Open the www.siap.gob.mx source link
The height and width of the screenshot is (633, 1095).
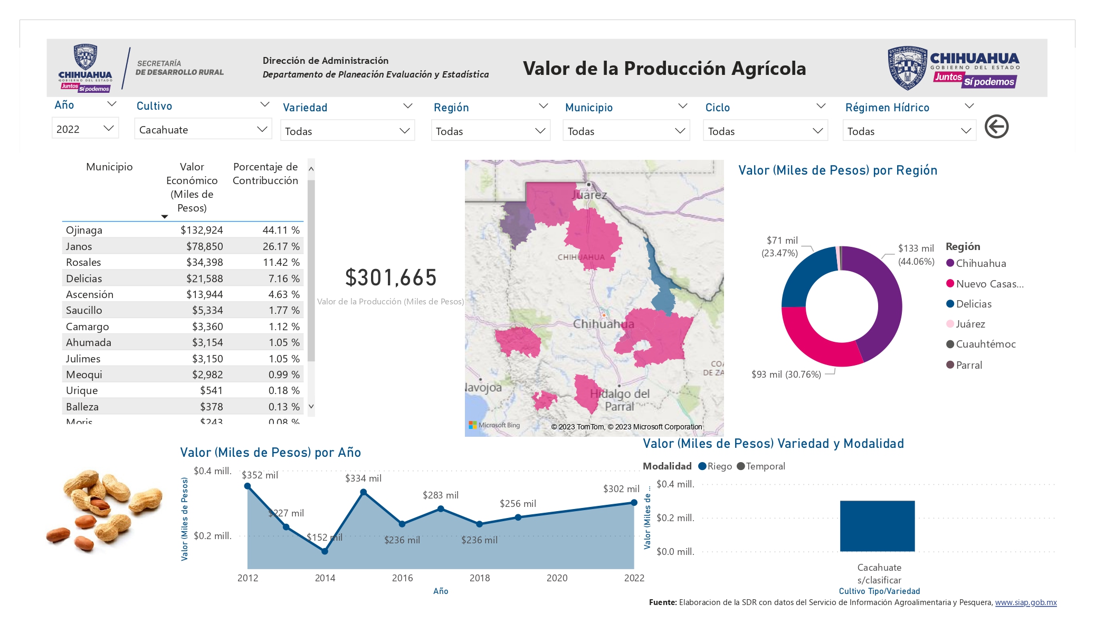click(x=1026, y=602)
